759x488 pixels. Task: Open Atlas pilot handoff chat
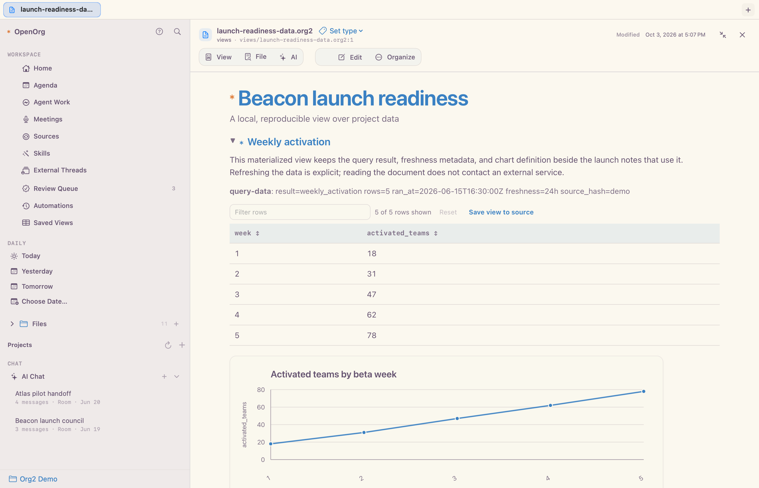[x=58, y=397]
